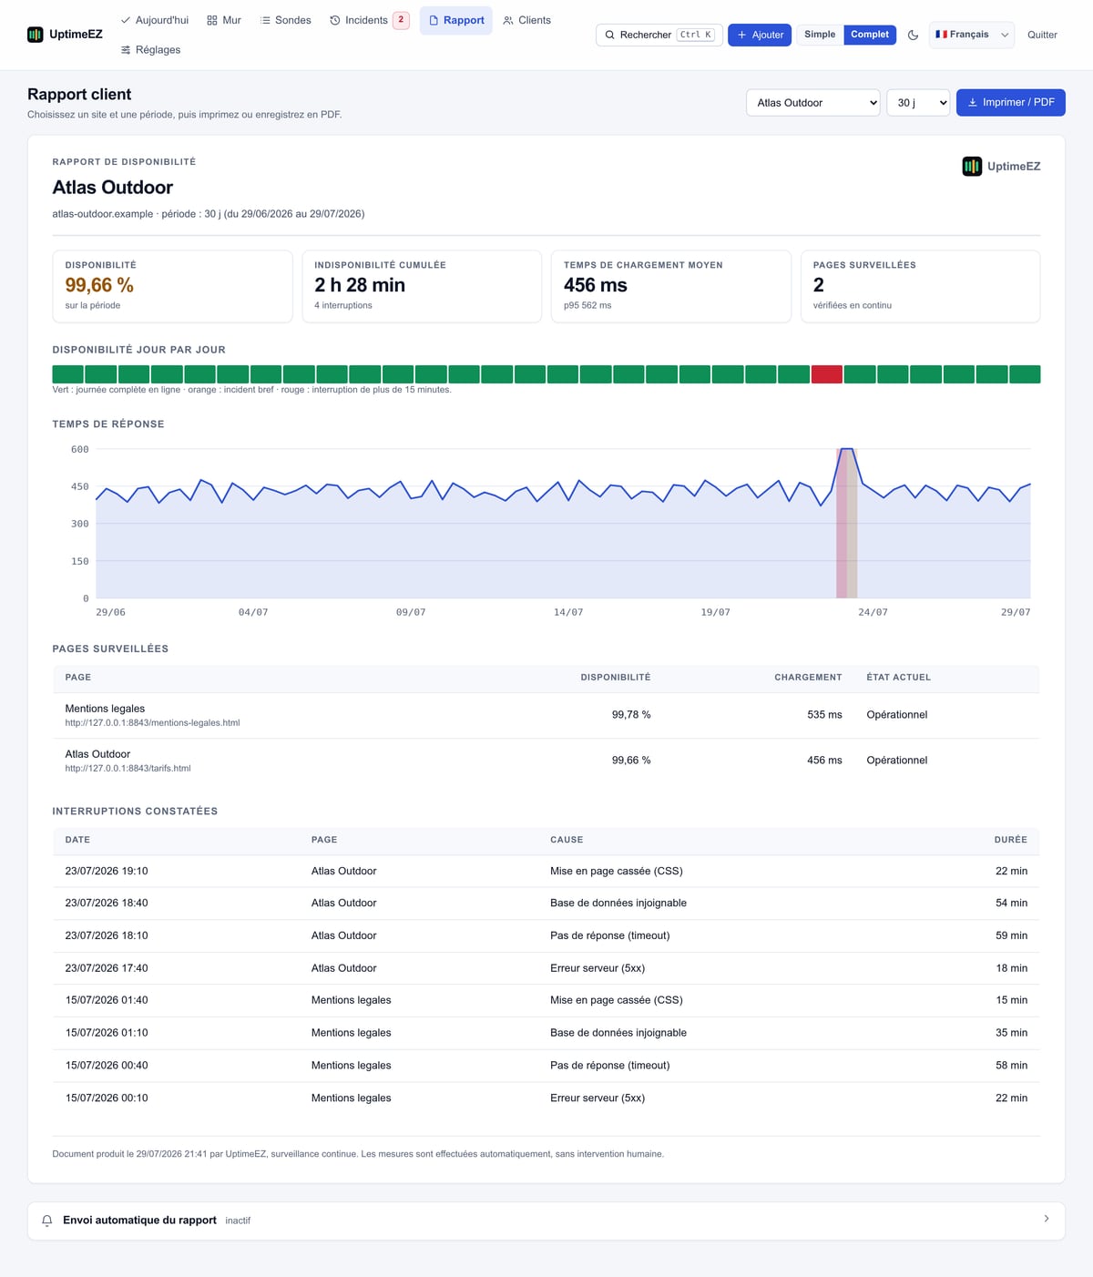Open the 30 j period dropdown
This screenshot has height=1277, width=1093.
coord(918,103)
